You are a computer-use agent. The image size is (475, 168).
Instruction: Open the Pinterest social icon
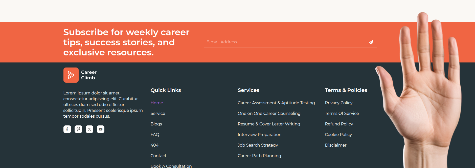pyautogui.click(x=78, y=129)
